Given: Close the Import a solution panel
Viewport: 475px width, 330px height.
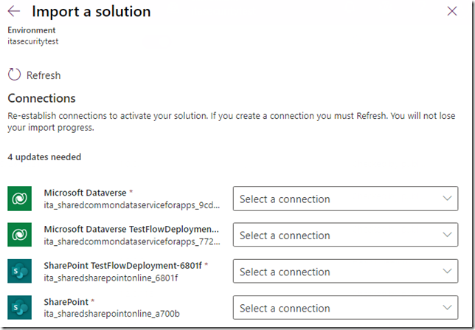Looking at the screenshot, I should [452, 11].
